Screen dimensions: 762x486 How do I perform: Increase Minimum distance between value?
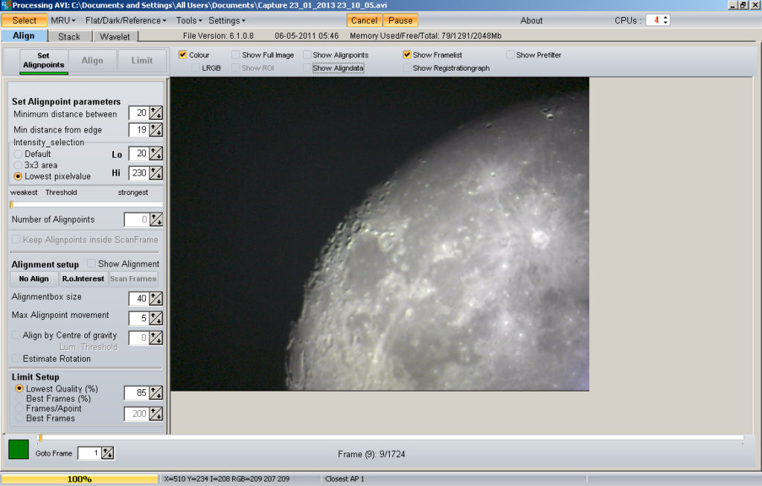pos(155,110)
